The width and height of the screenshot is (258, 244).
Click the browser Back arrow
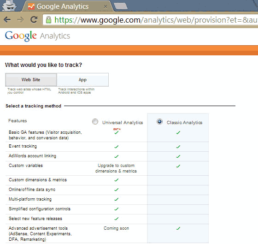click(7, 20)
